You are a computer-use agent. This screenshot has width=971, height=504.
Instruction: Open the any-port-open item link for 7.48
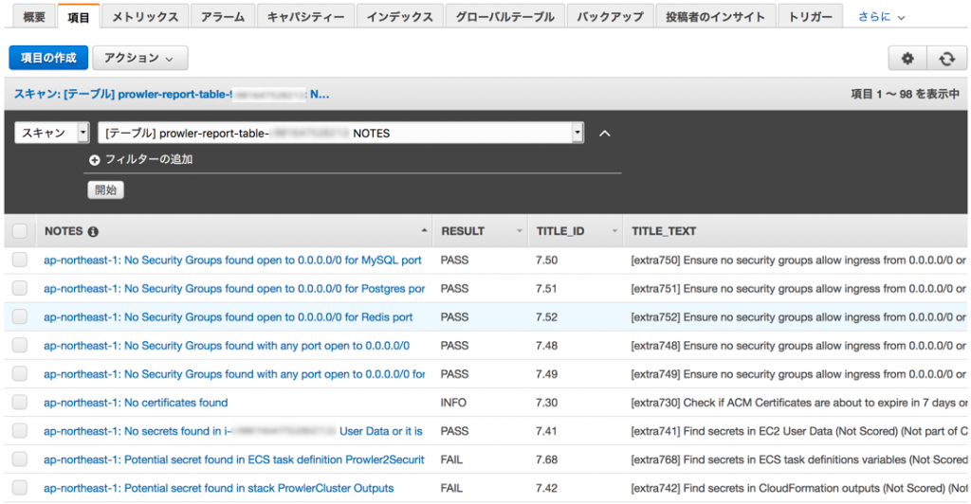[x=227, y=346]
